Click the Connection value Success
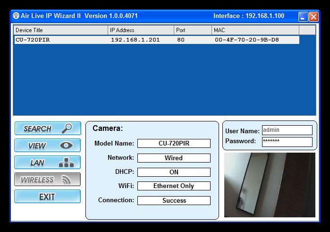 (x=174, y=200)
